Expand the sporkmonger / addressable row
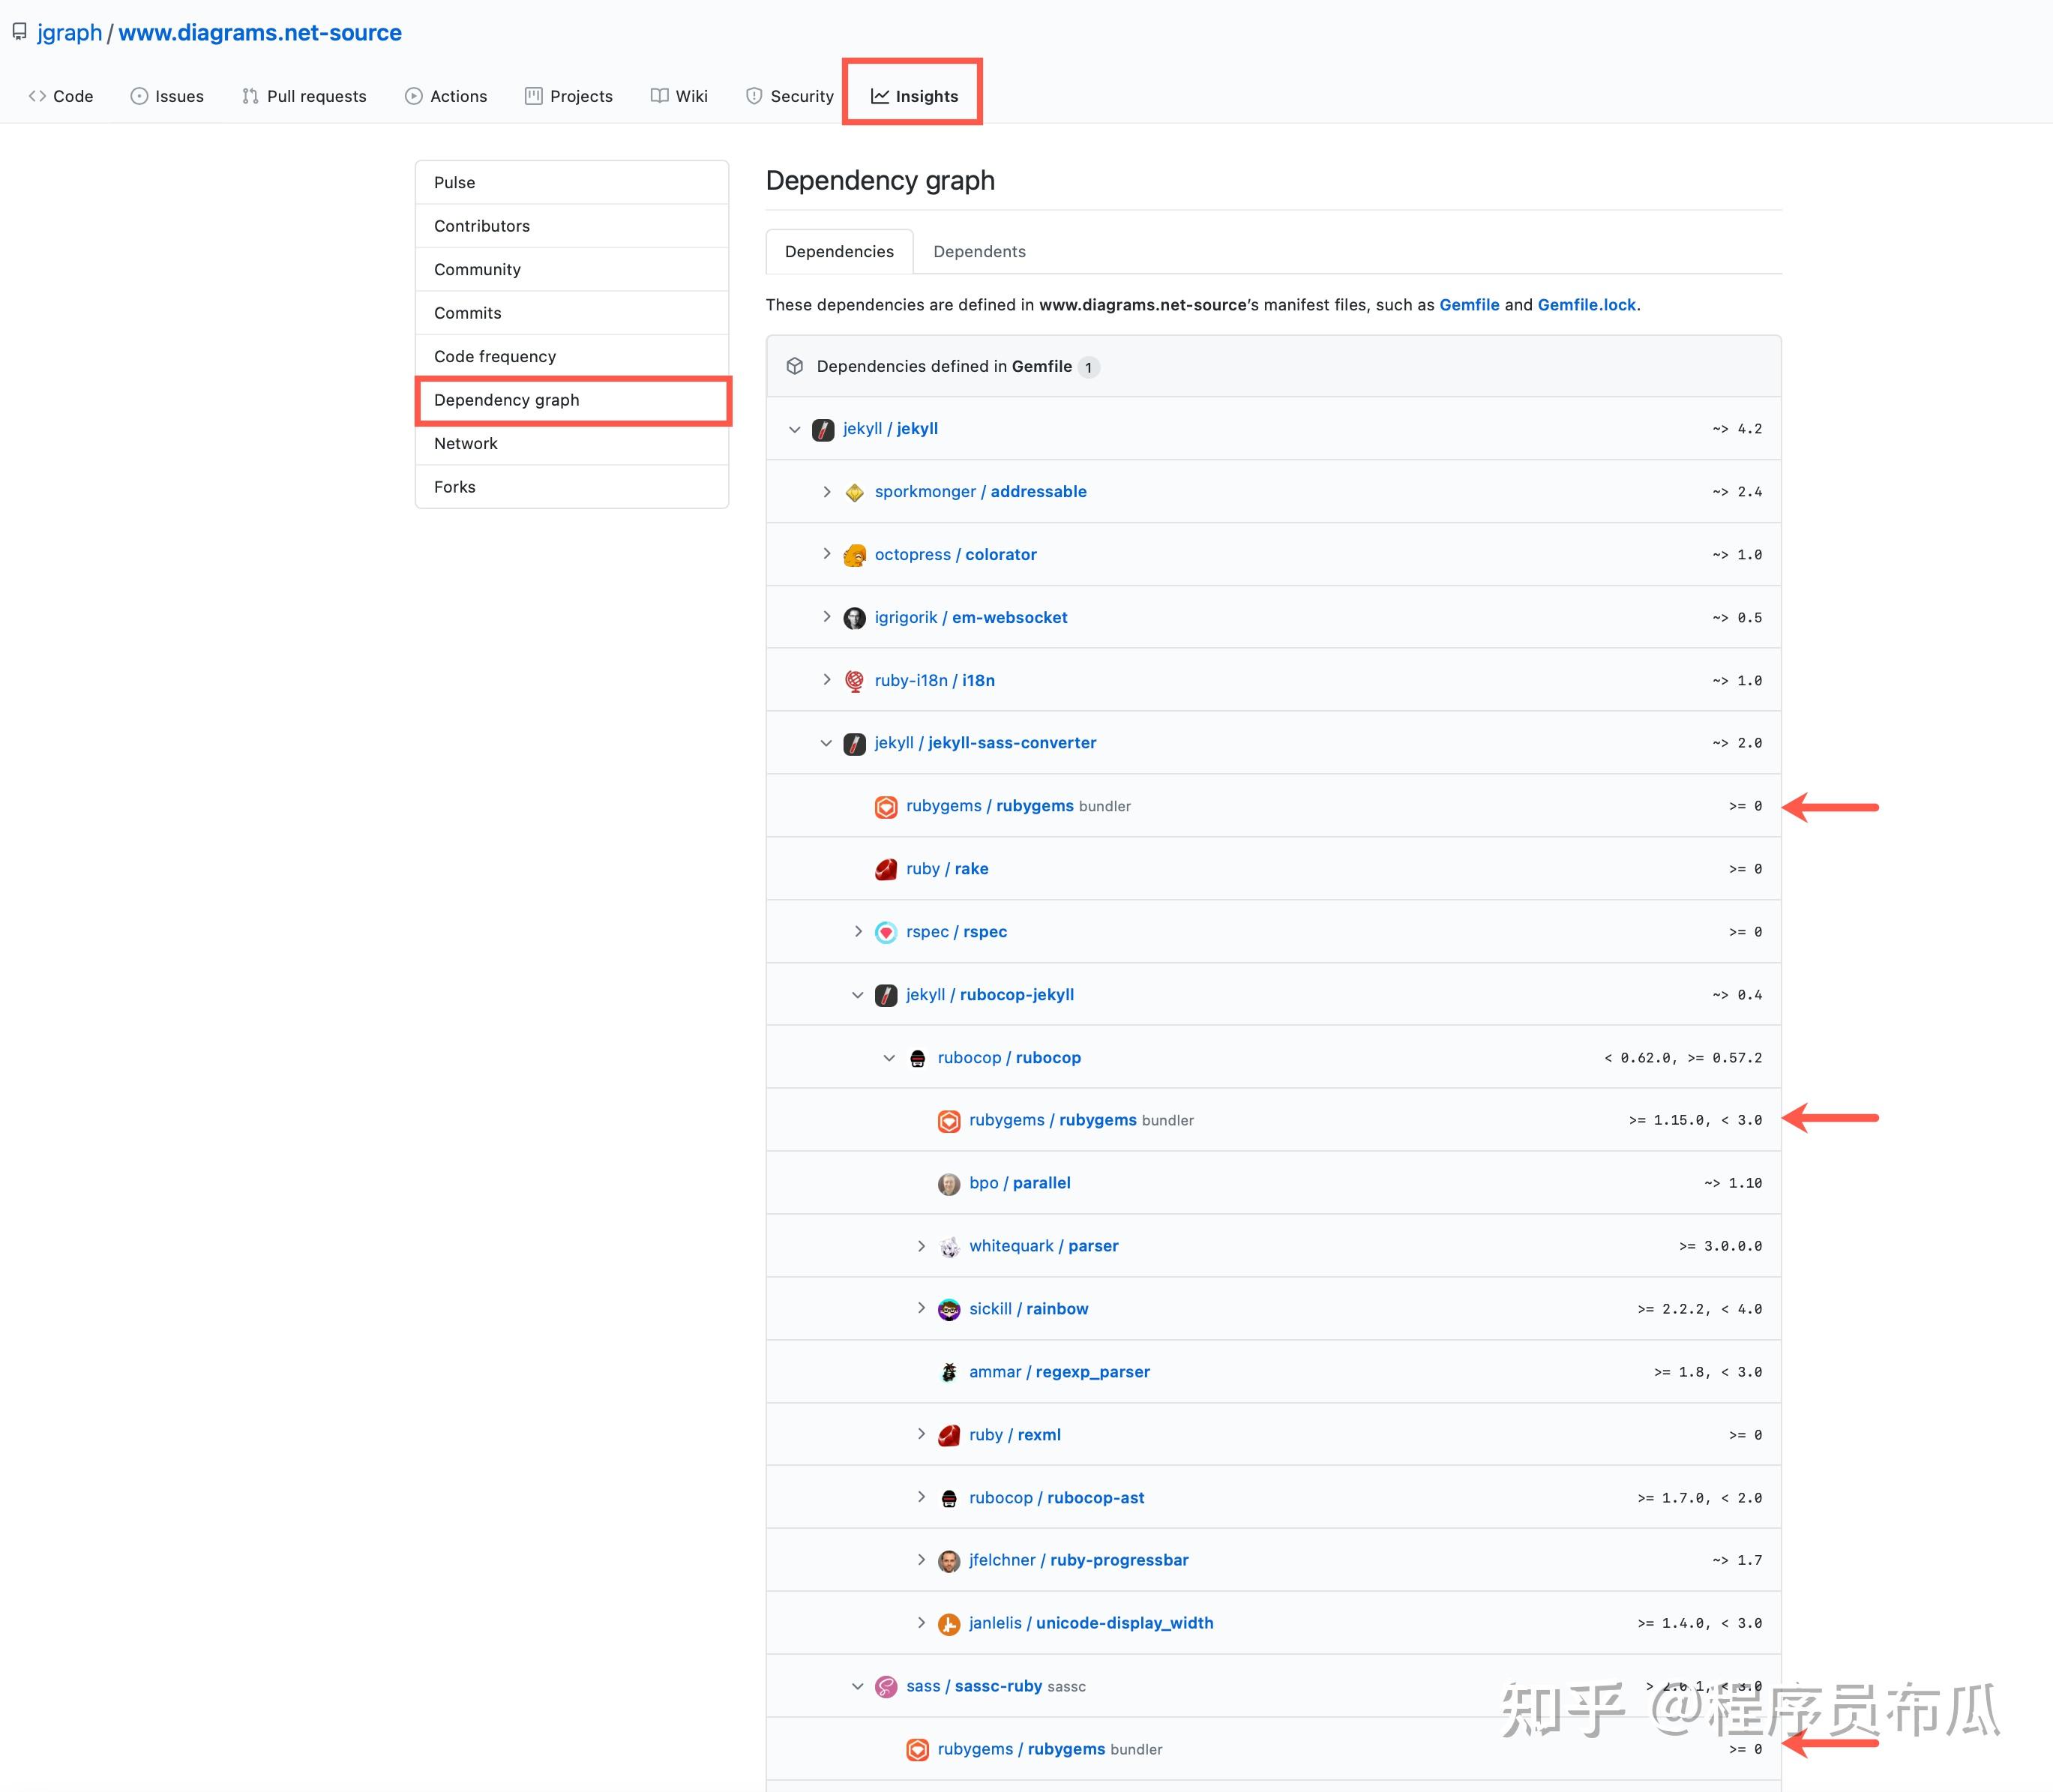This screenshot has width=2053, height=1792. coord(826,492)
